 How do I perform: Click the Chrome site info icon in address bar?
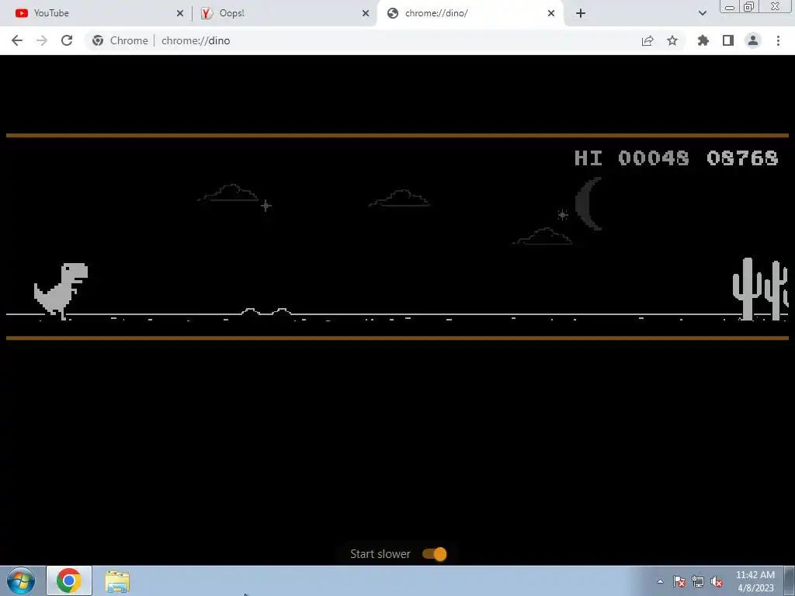(98, 40)
